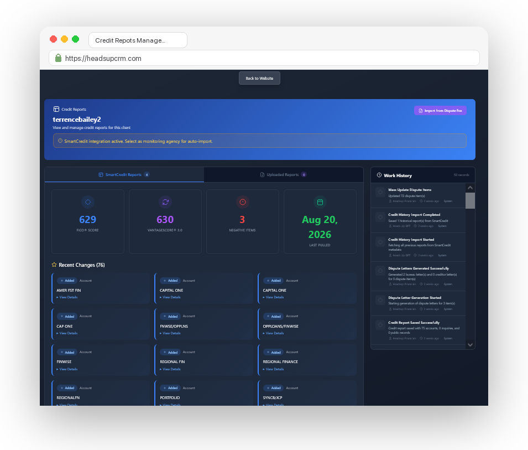Click the SYNCB/JCP account card name
This screenshot has width=528, height=450.
[273, 398]
